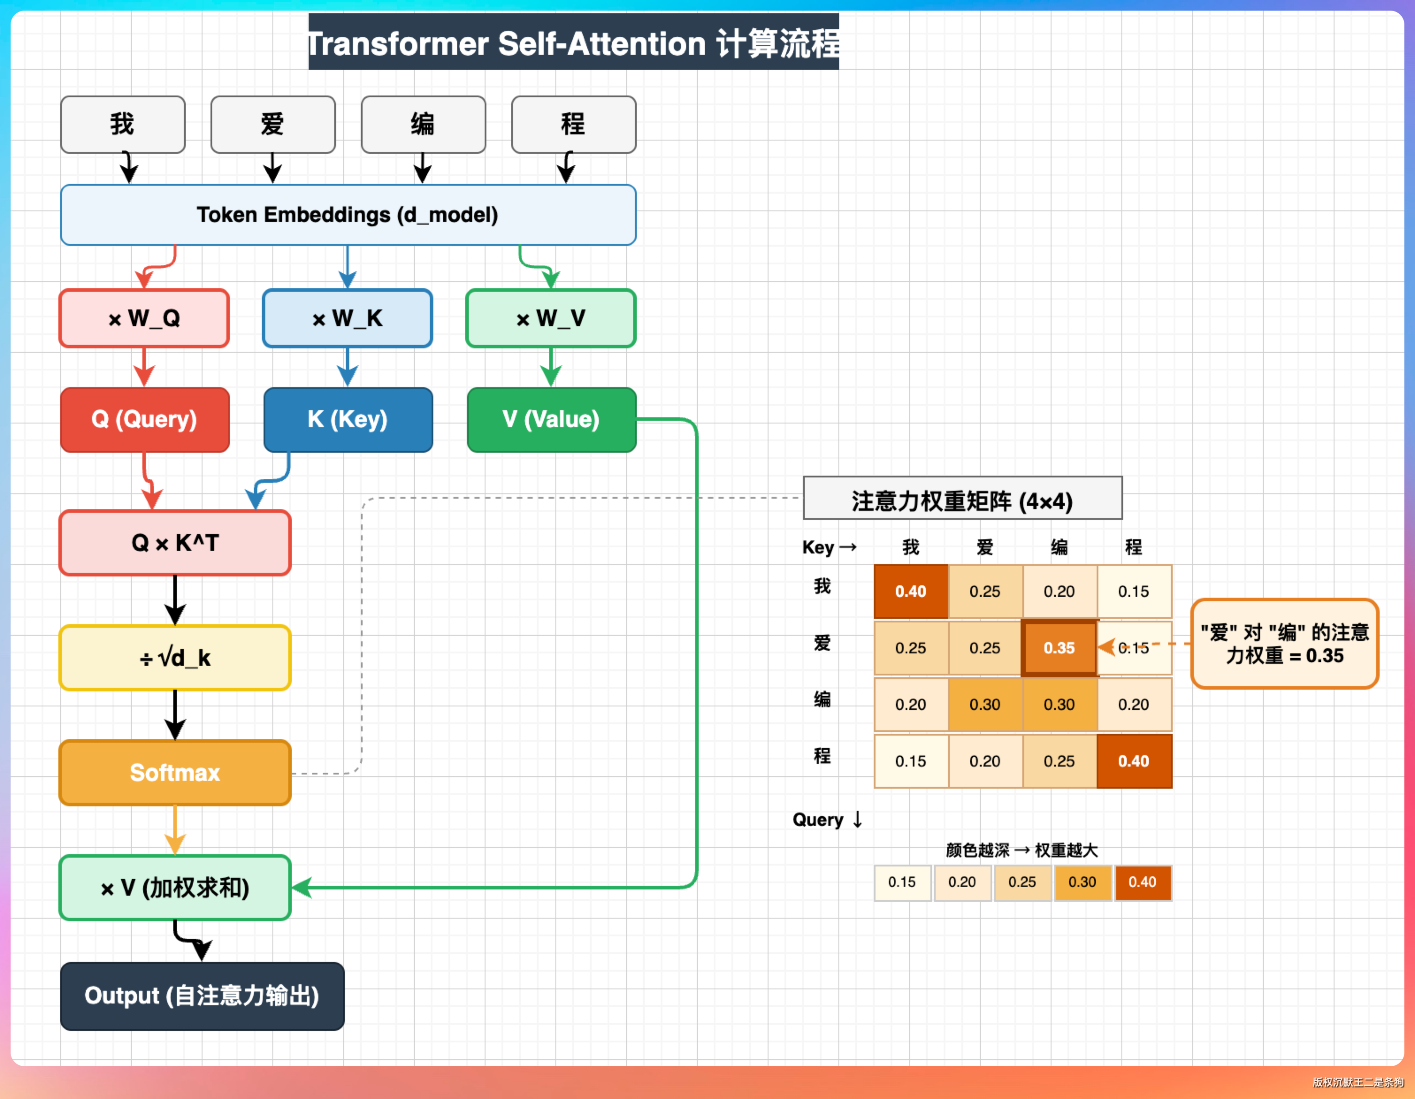Select the orange Softmax block
This screenshot has width=1415, height=1099.
pyautogui.click(x=175, y=772)
